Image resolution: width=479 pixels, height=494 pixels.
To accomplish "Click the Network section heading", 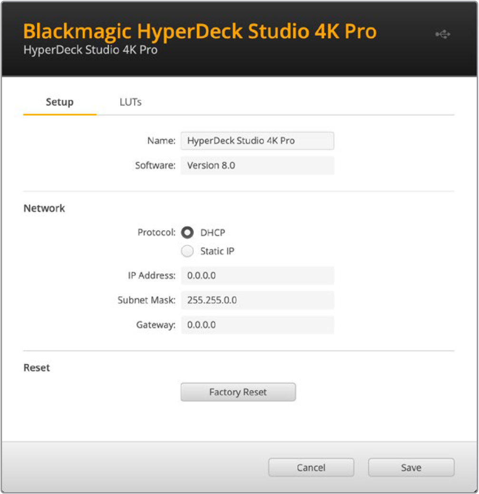I will pyautogui.click(x=44, y=208).
